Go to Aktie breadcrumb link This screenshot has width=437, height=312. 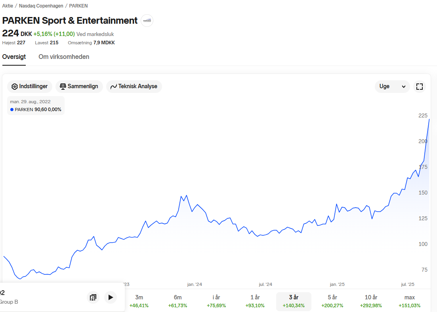pyautogui.click(x=8, y=6)
